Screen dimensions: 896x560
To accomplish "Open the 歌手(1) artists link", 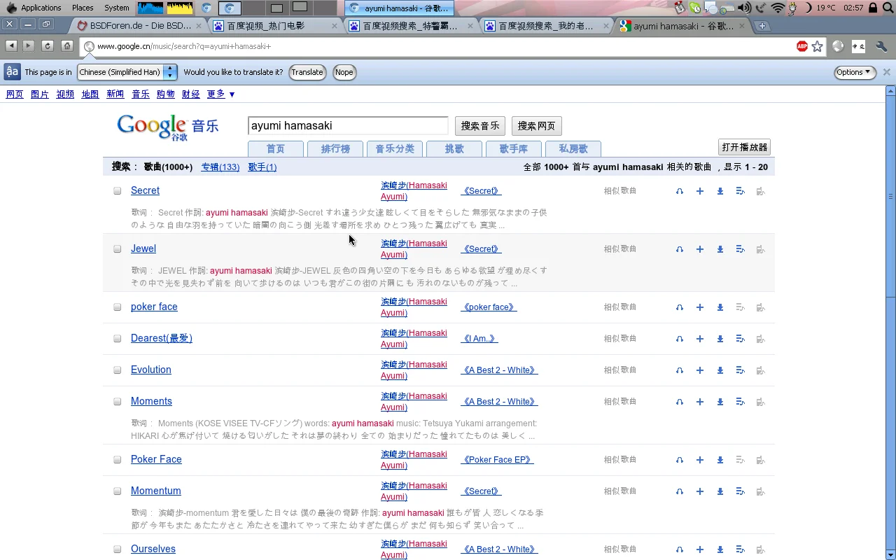I will [x=262, y=167].
